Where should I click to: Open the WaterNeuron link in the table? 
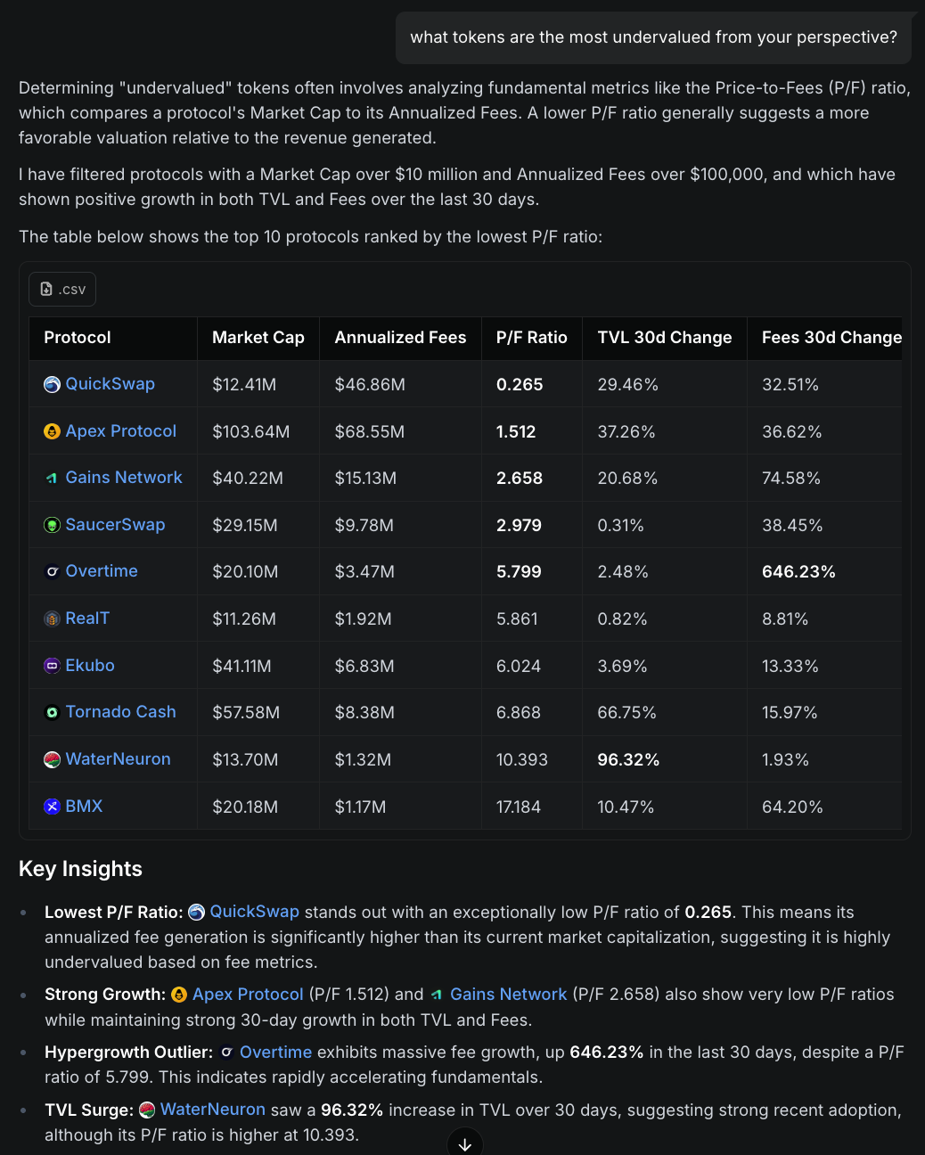pos(118,759)
